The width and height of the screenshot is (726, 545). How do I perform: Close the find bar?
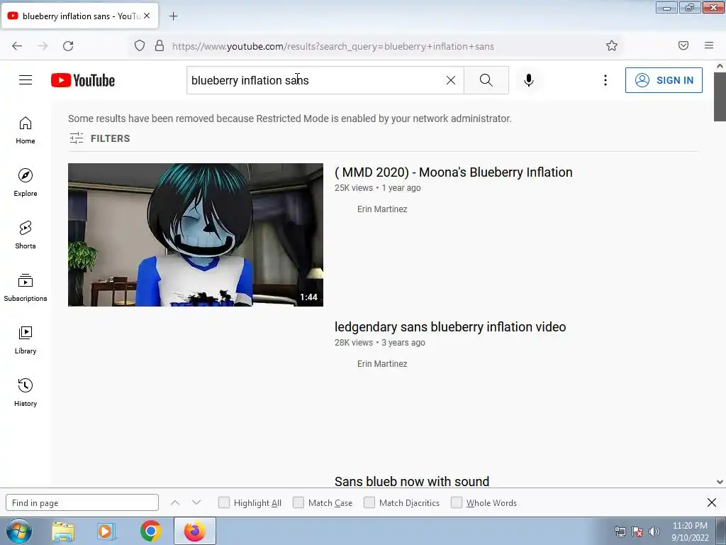pyautogui.click(x=712, y=503)
